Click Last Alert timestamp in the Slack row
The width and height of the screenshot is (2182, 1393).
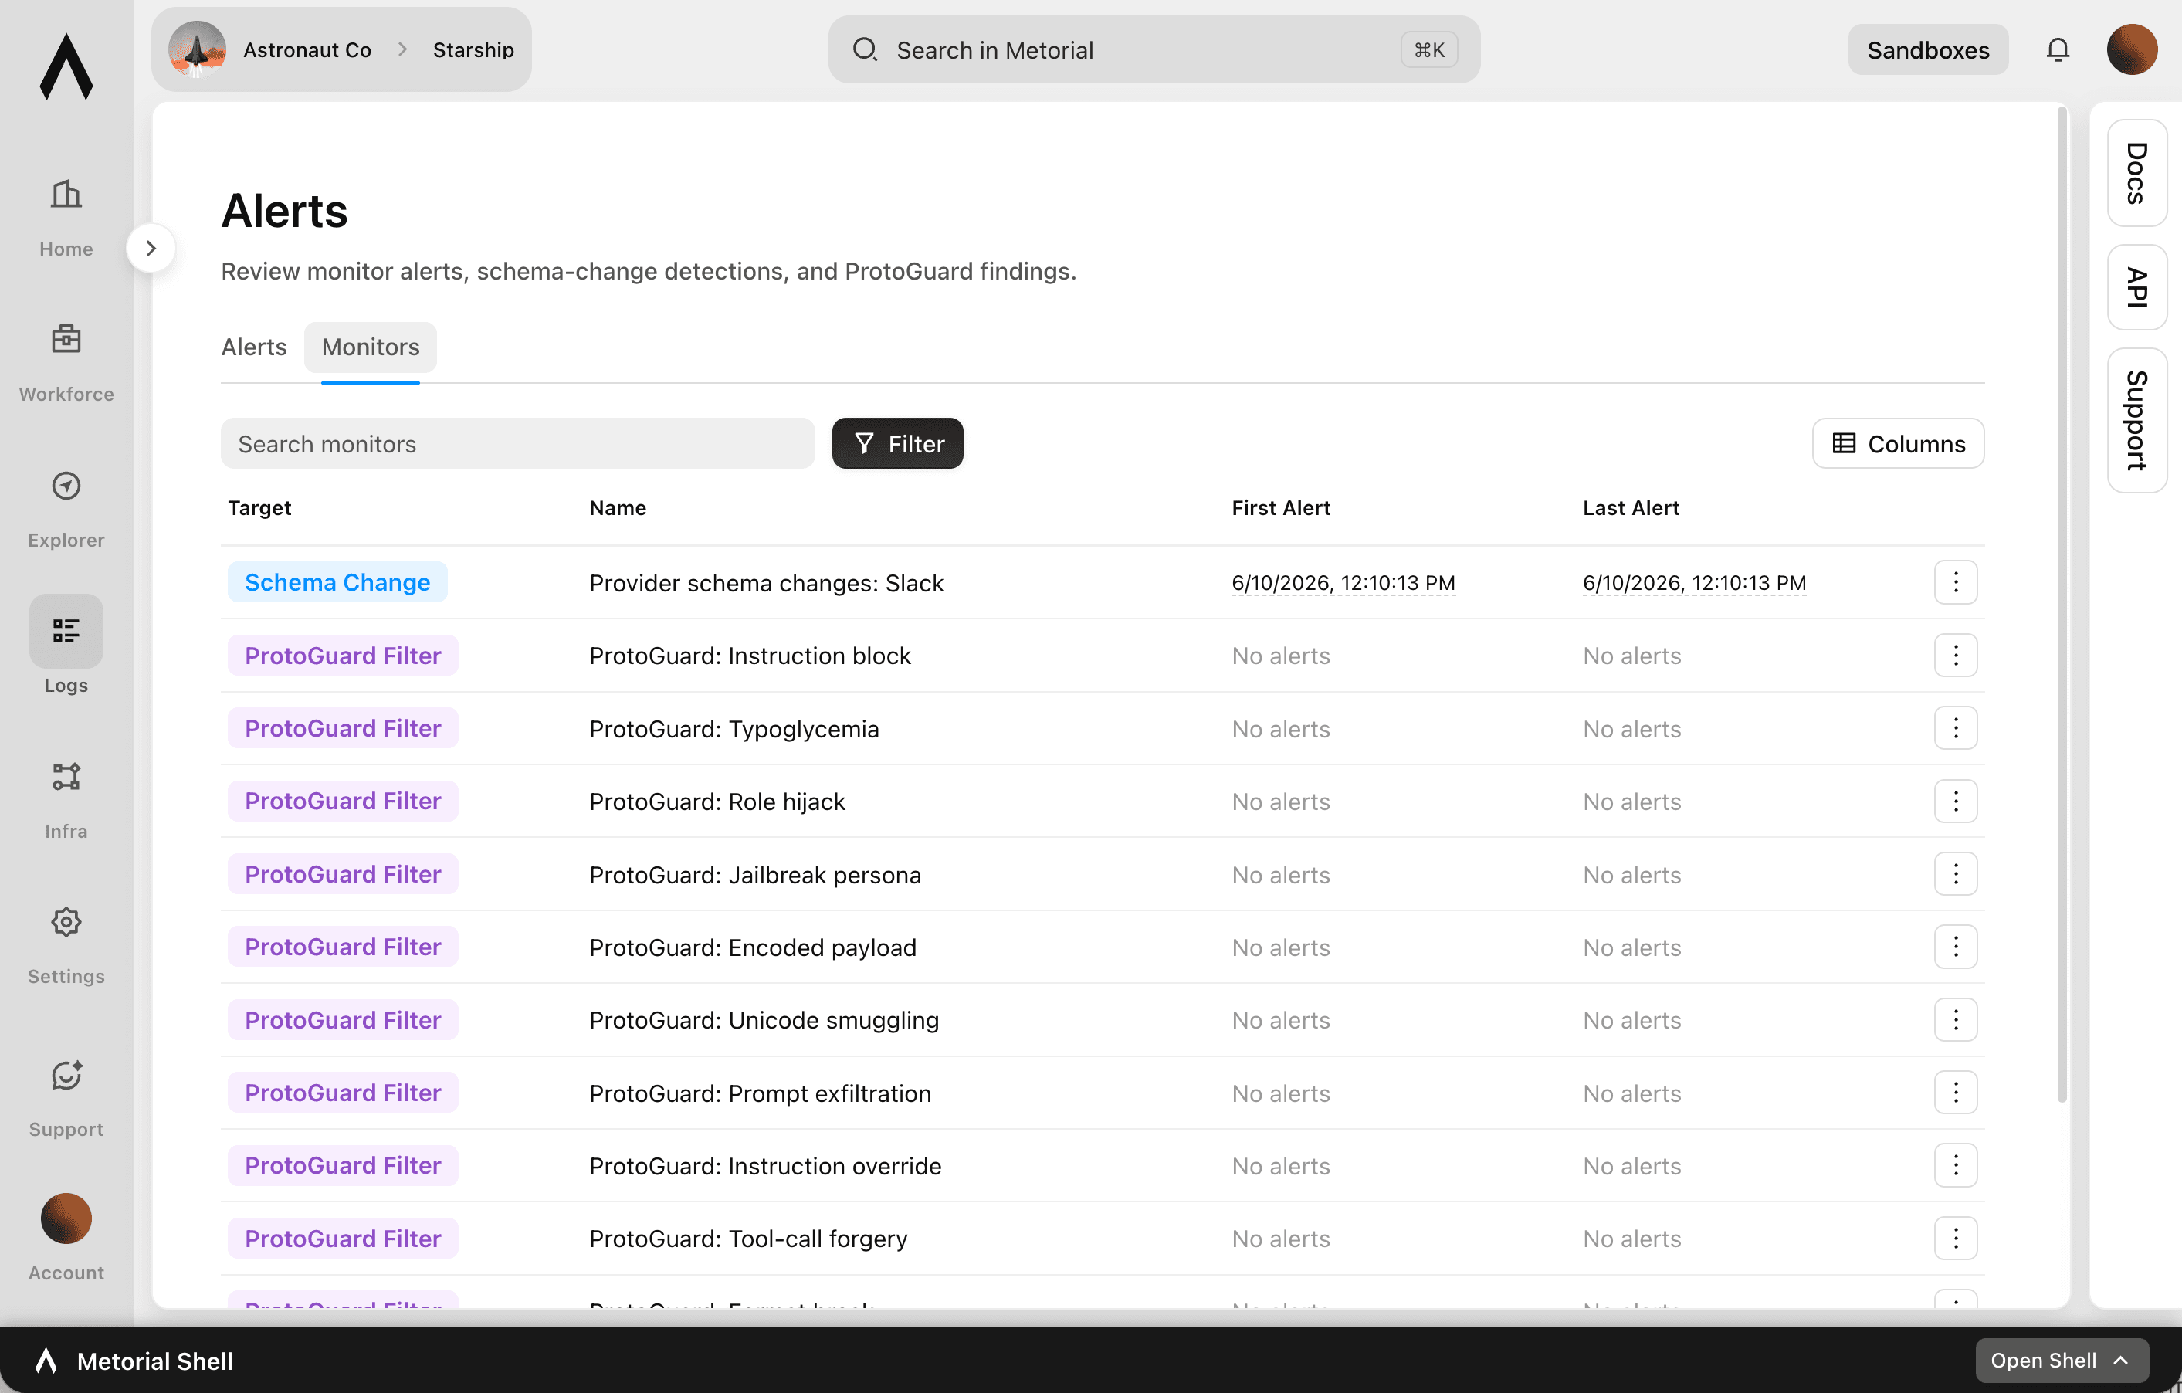pos(1693,583)
